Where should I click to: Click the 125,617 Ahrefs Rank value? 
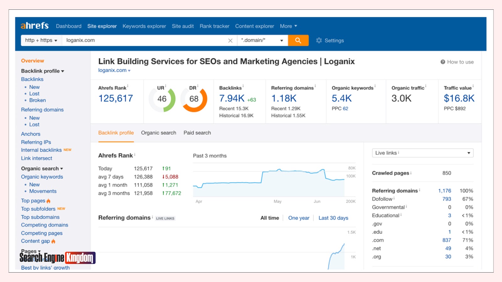[116, 98]
